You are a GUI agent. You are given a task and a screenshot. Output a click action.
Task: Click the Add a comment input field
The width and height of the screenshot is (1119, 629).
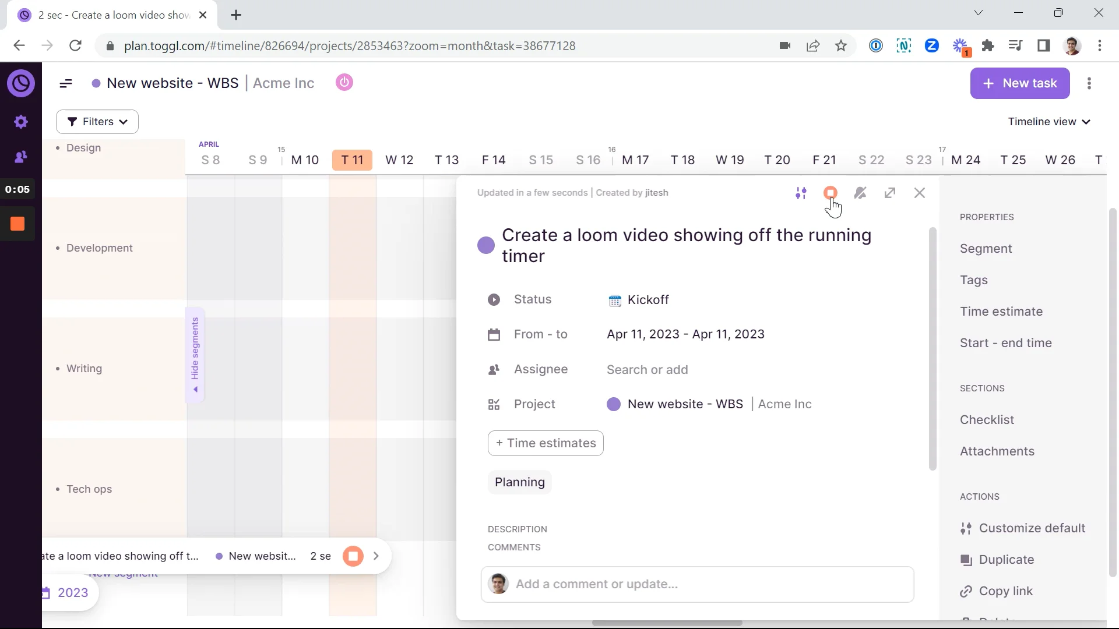click(x=697, y=584)
